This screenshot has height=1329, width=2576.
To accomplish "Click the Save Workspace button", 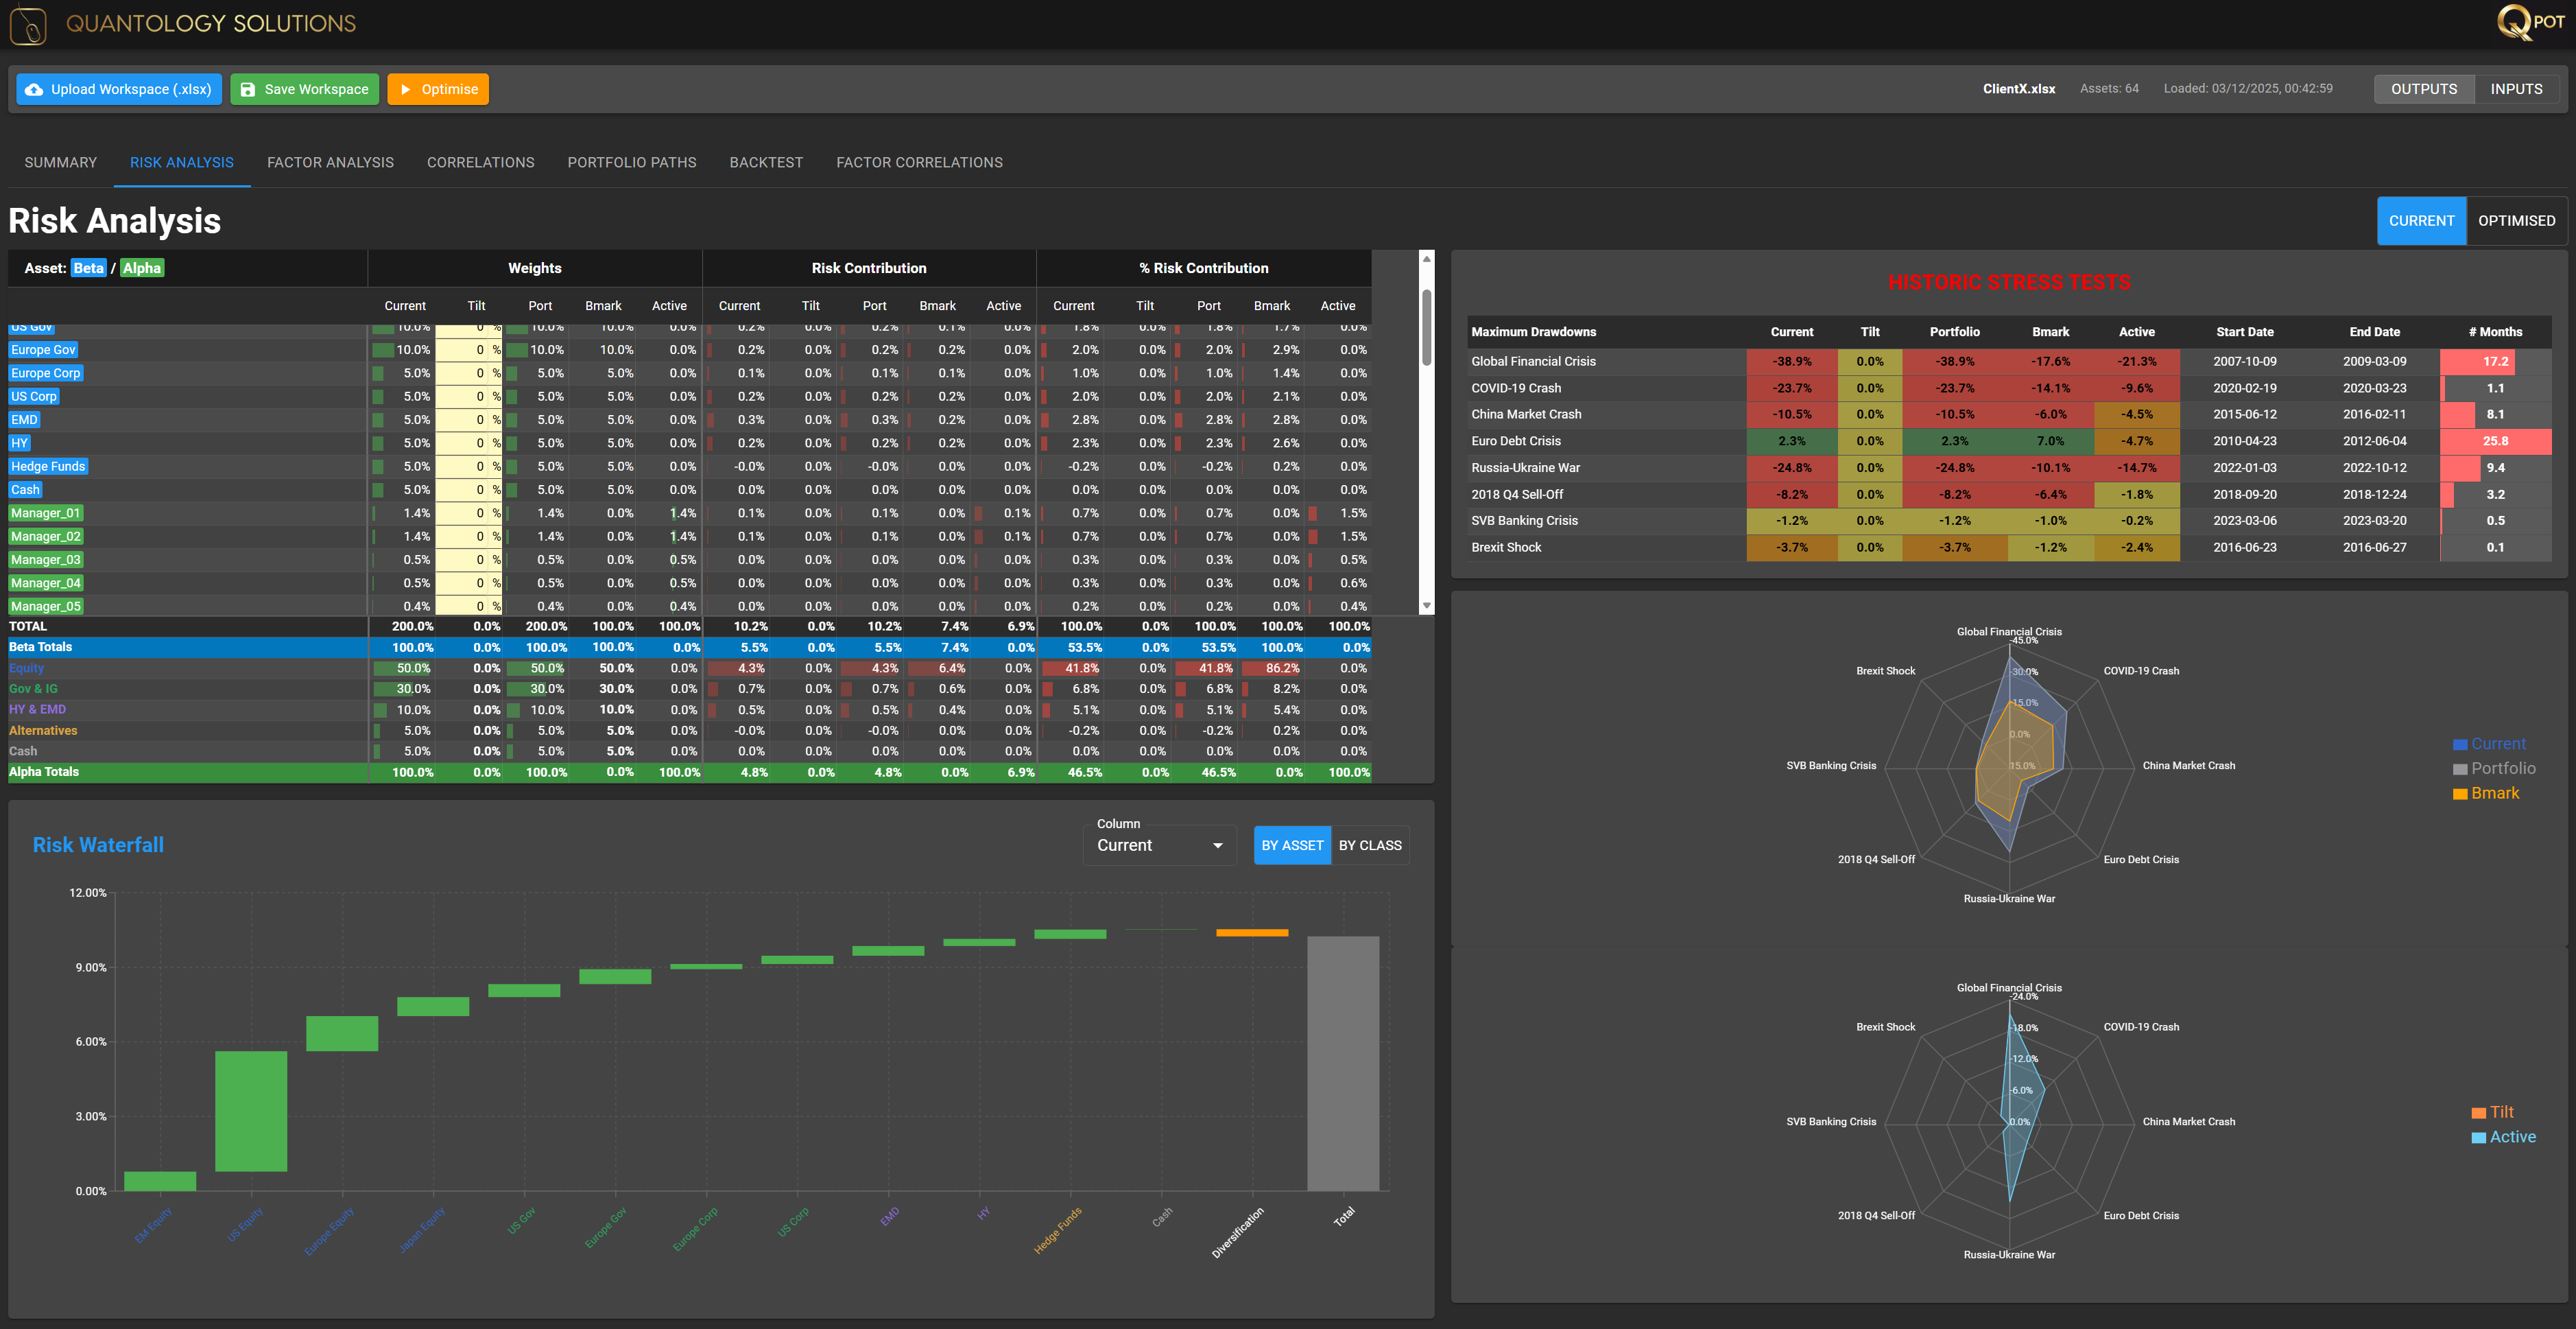I will pyautogui.click(x=304, y=89).
